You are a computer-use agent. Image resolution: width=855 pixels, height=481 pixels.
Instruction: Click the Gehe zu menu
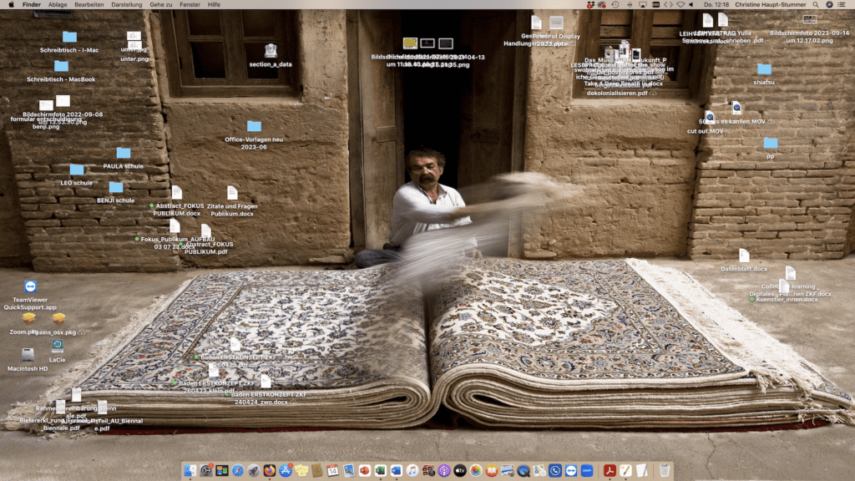point(161,4)
